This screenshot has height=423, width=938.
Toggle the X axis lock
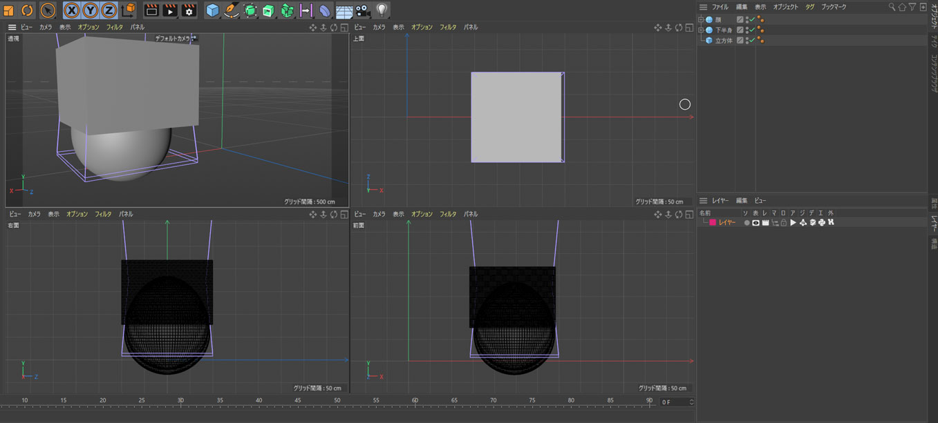coord(72,10)
